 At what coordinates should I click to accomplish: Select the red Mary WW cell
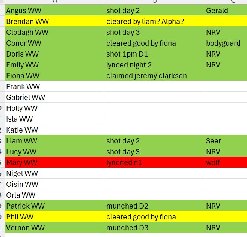(55, 162)
